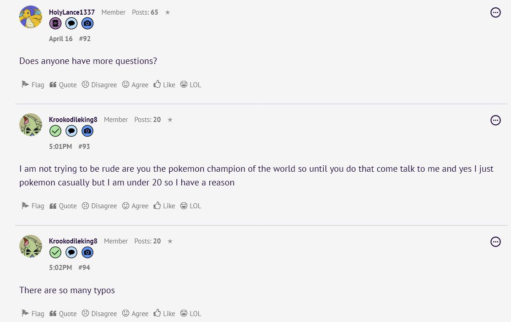React LOL on post #93

point(190,206)
